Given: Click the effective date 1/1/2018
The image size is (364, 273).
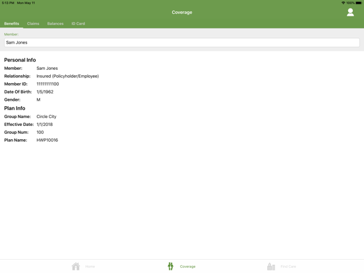Looking at the screenshot, I should coord(45,125).
